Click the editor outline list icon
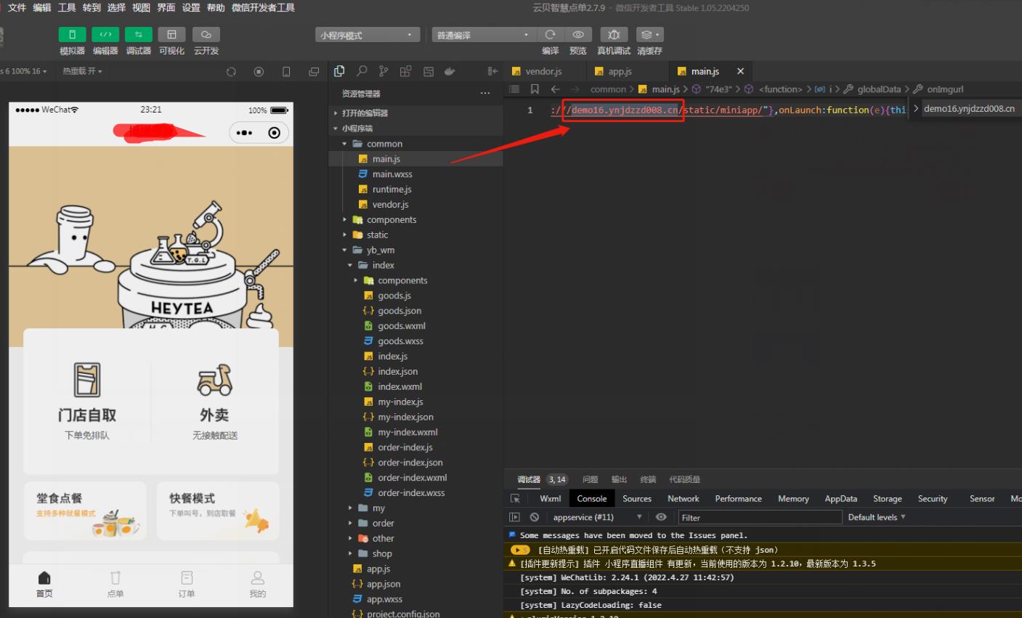Viewport: 1022px width, 618px height. coord(514,89)
